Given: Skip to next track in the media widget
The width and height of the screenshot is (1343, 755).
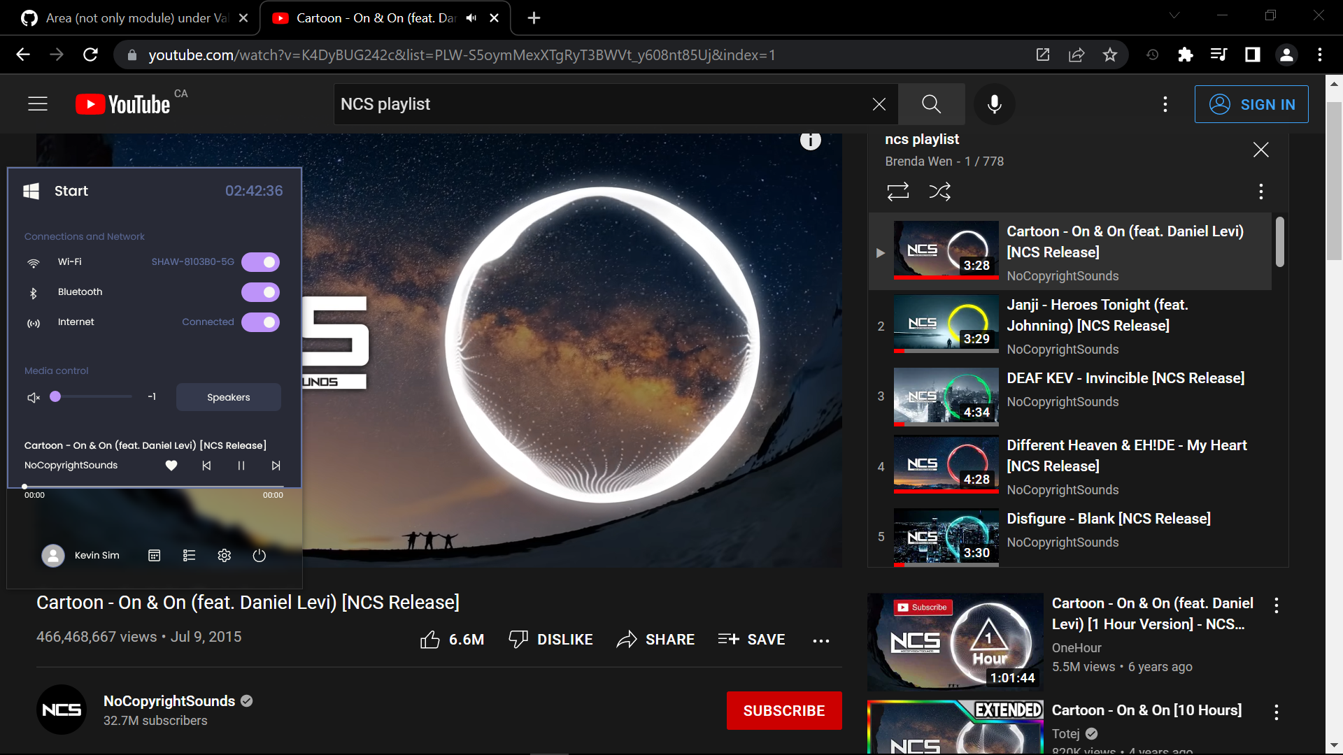Looking at the screenshot, I should [276, 466].
